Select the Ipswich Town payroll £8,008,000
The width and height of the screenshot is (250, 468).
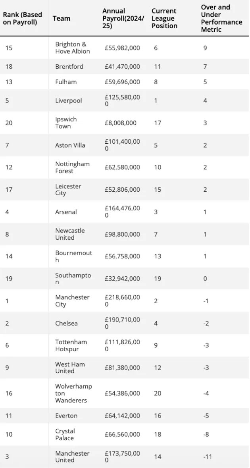click(x=121, y=123)
